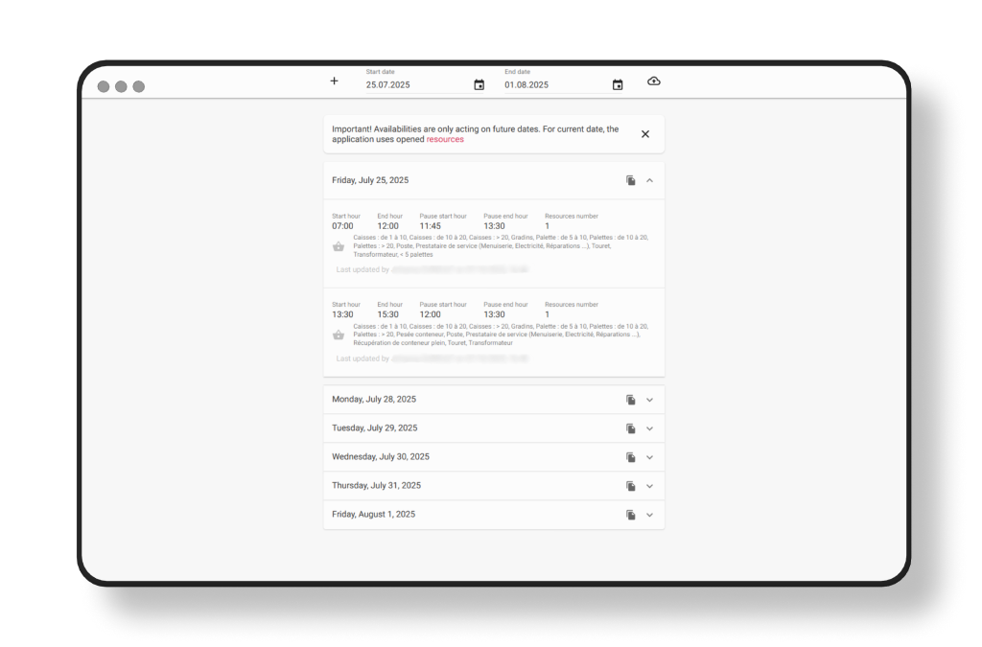The height and width of the screenshot is (647, 982).
Task: Copy the Friday, July 25 availabilities
Action: point(631,180)
